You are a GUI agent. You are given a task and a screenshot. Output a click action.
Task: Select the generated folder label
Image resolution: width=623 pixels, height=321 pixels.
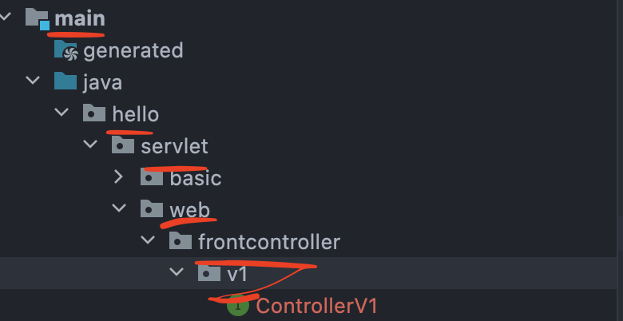tap(133, 50)
